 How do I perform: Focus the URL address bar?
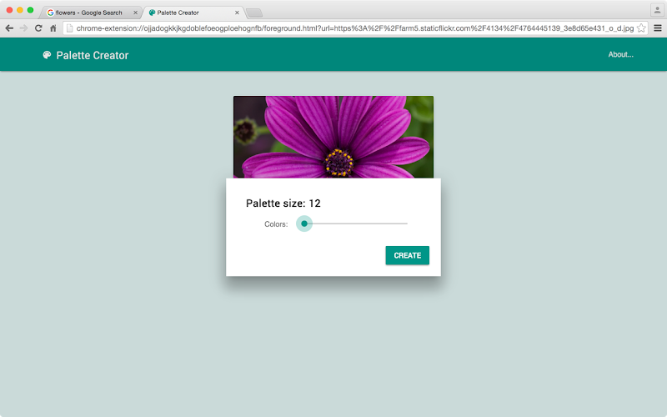(x=355, y=28)
